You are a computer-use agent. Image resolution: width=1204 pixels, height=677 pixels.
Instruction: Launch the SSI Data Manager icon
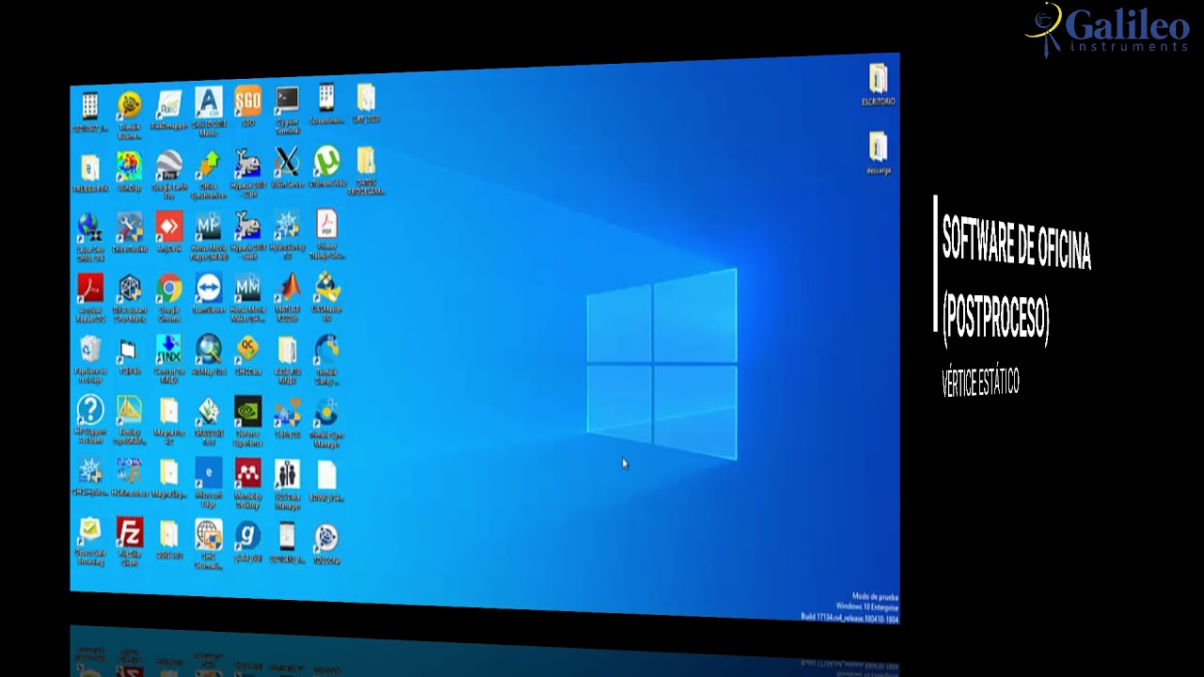click(x=287, y=485)
